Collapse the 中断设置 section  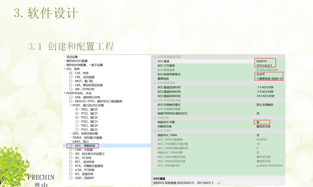coord(155,118)
